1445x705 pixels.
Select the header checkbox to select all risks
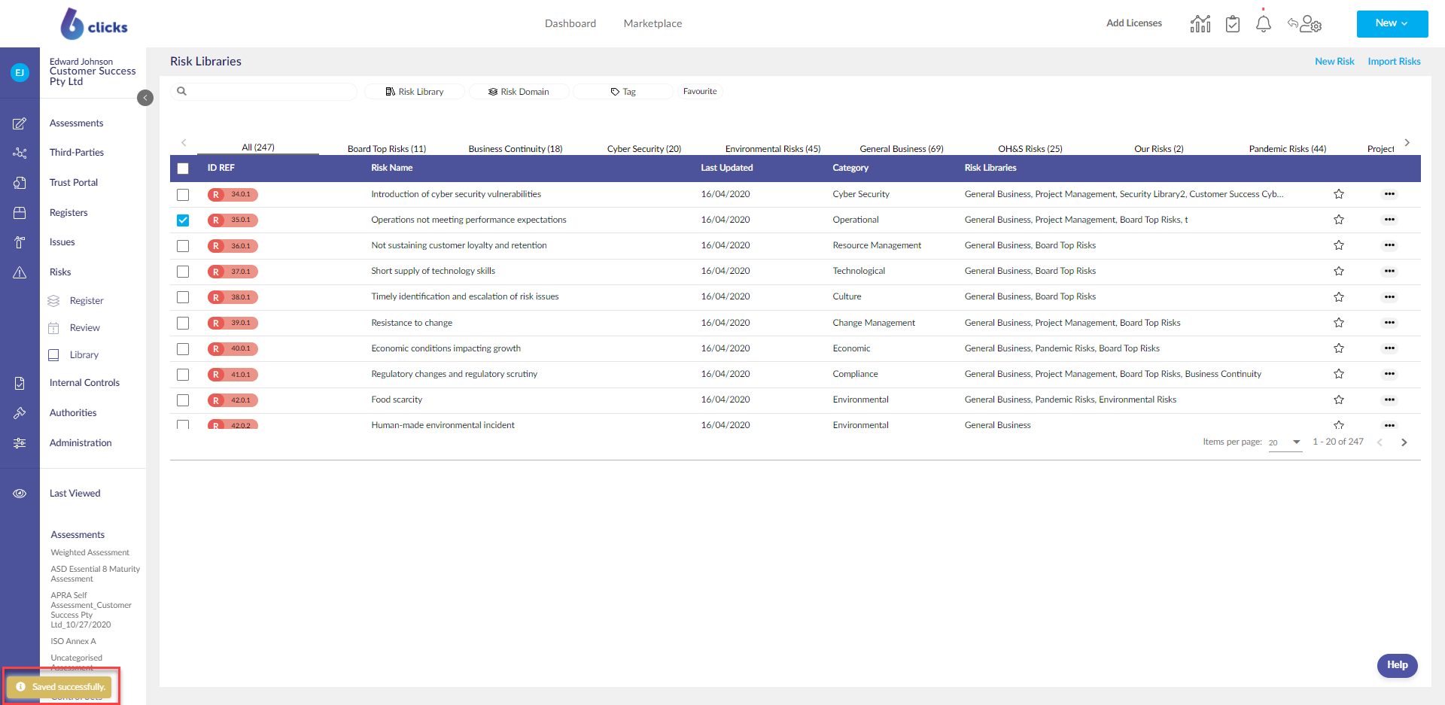coord(183,169)
